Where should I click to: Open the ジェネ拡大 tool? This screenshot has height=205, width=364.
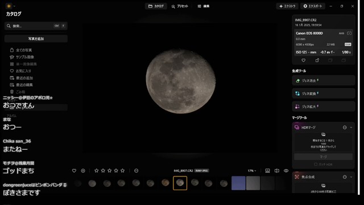(324, 106)
